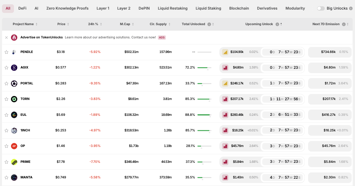Screen dimensions: 355x186
Task: Switch to the AI category tab
Action: [x=36, y=8]
